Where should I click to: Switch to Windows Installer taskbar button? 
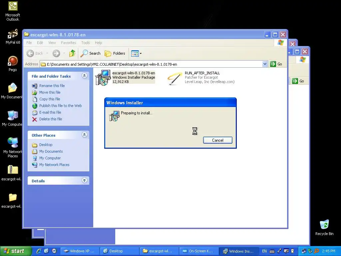click(x=238, y=251)
